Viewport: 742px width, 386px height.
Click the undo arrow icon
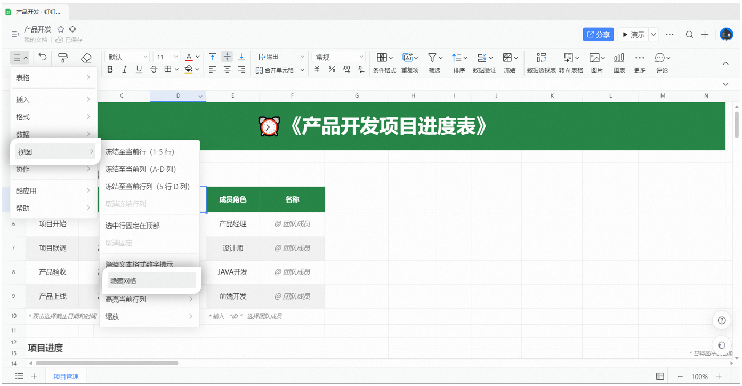(x=43, y=57)
